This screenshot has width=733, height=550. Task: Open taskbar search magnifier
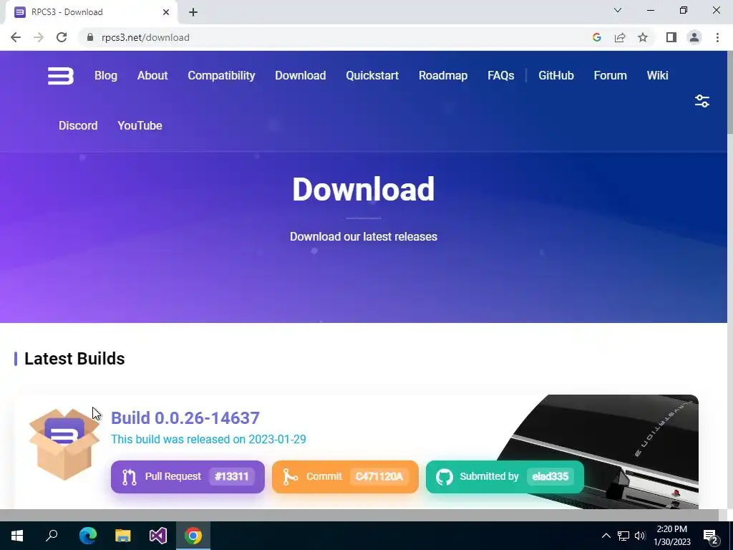[52, 536]
